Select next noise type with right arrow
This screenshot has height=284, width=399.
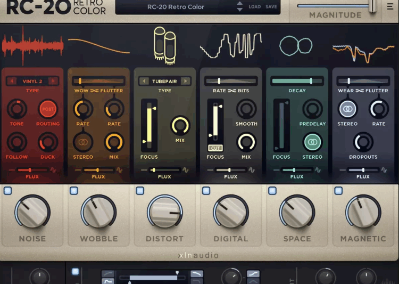tap(53, 82)
